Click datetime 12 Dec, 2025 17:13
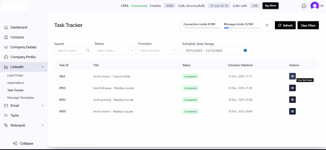 (240, 76)
